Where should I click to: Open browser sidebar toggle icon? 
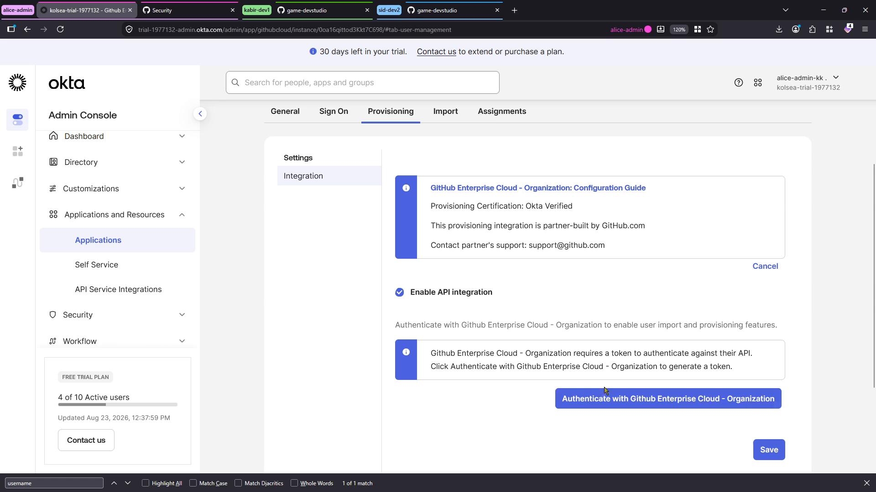pos(11,29)
